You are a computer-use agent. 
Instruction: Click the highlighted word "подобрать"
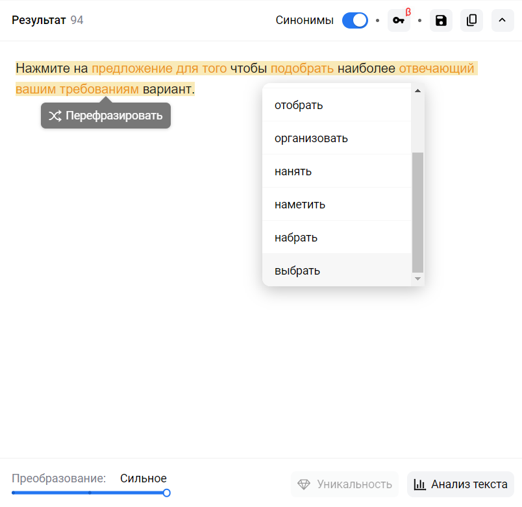pyautogui.click(x=303, y=69)
